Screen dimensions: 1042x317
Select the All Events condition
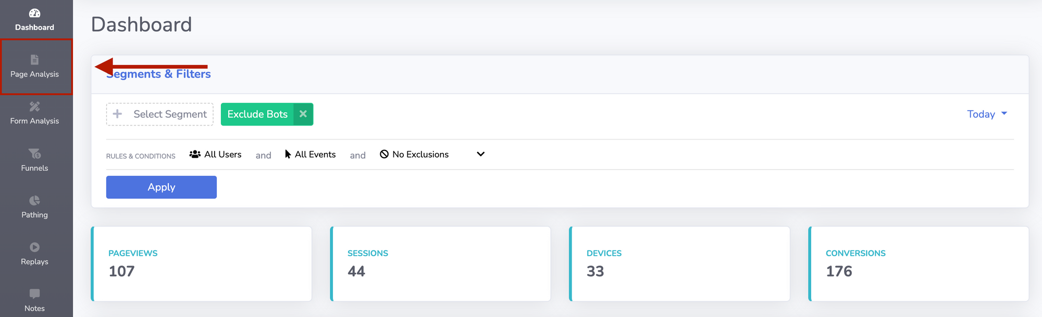coord(310,155)
